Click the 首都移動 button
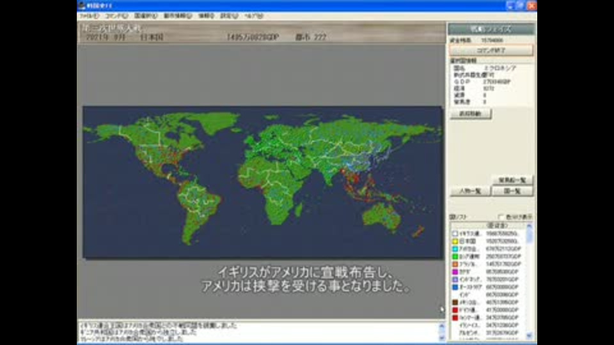 (470, 114)
